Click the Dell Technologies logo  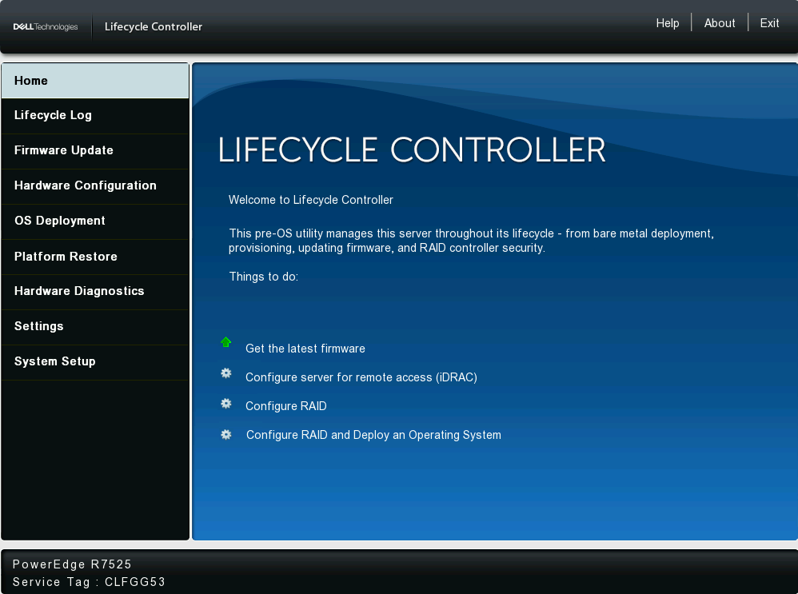tap(46, 26)
